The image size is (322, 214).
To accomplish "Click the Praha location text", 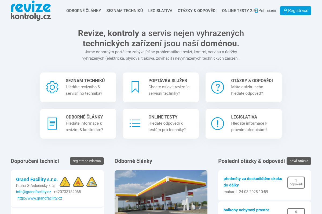I will tap(21, 185).
